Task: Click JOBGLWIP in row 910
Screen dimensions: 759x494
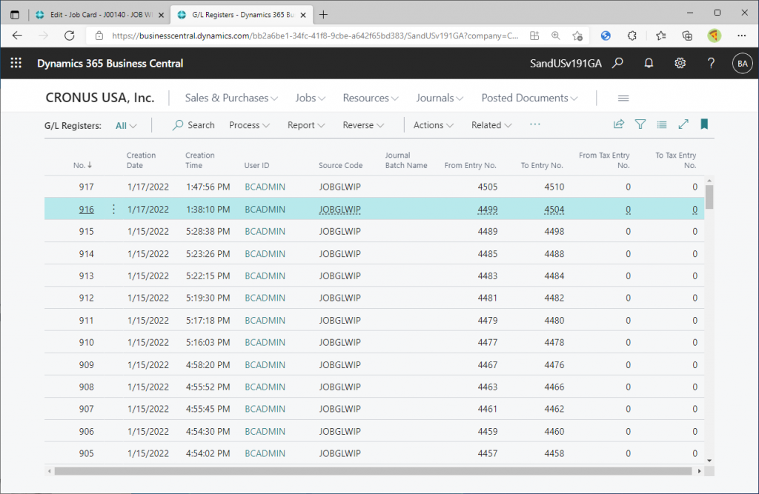Action: tap(339, 342)
